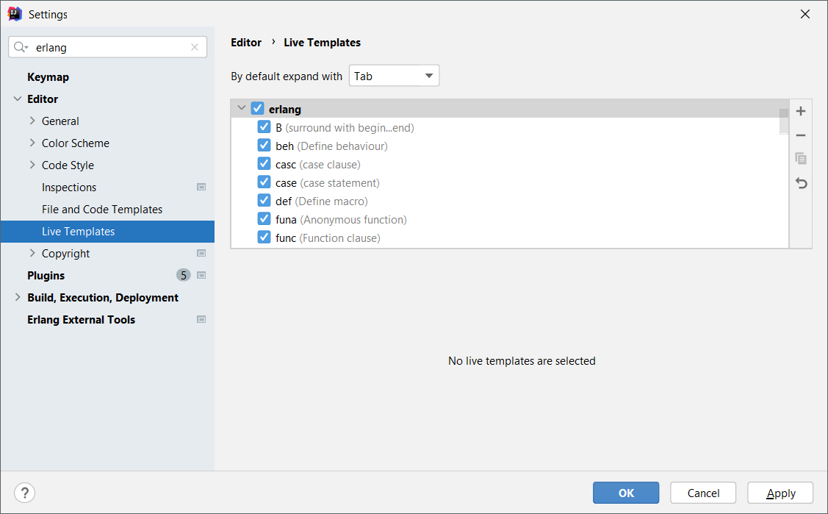Click project-level badge icon next to Plugins
The height and width of the screenshot is (514, 828).
201,275
